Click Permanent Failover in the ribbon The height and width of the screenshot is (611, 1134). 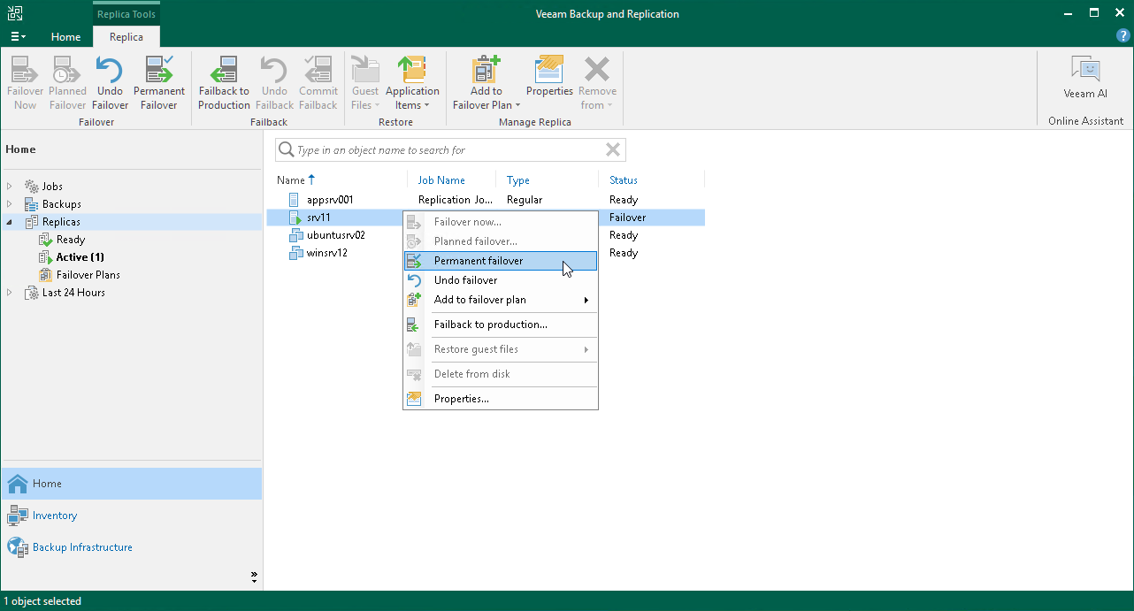click(159, 83)
